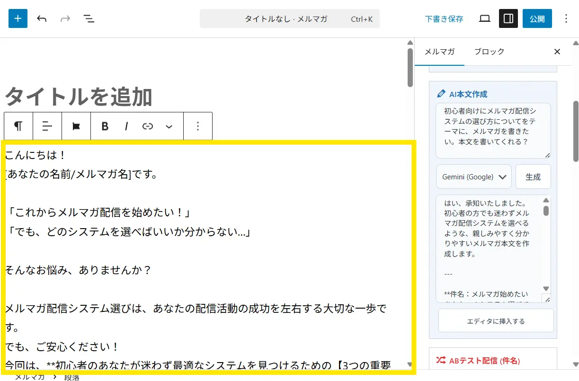Click the タイトルを追加 title field
The image size is (579, 381).
79,97
